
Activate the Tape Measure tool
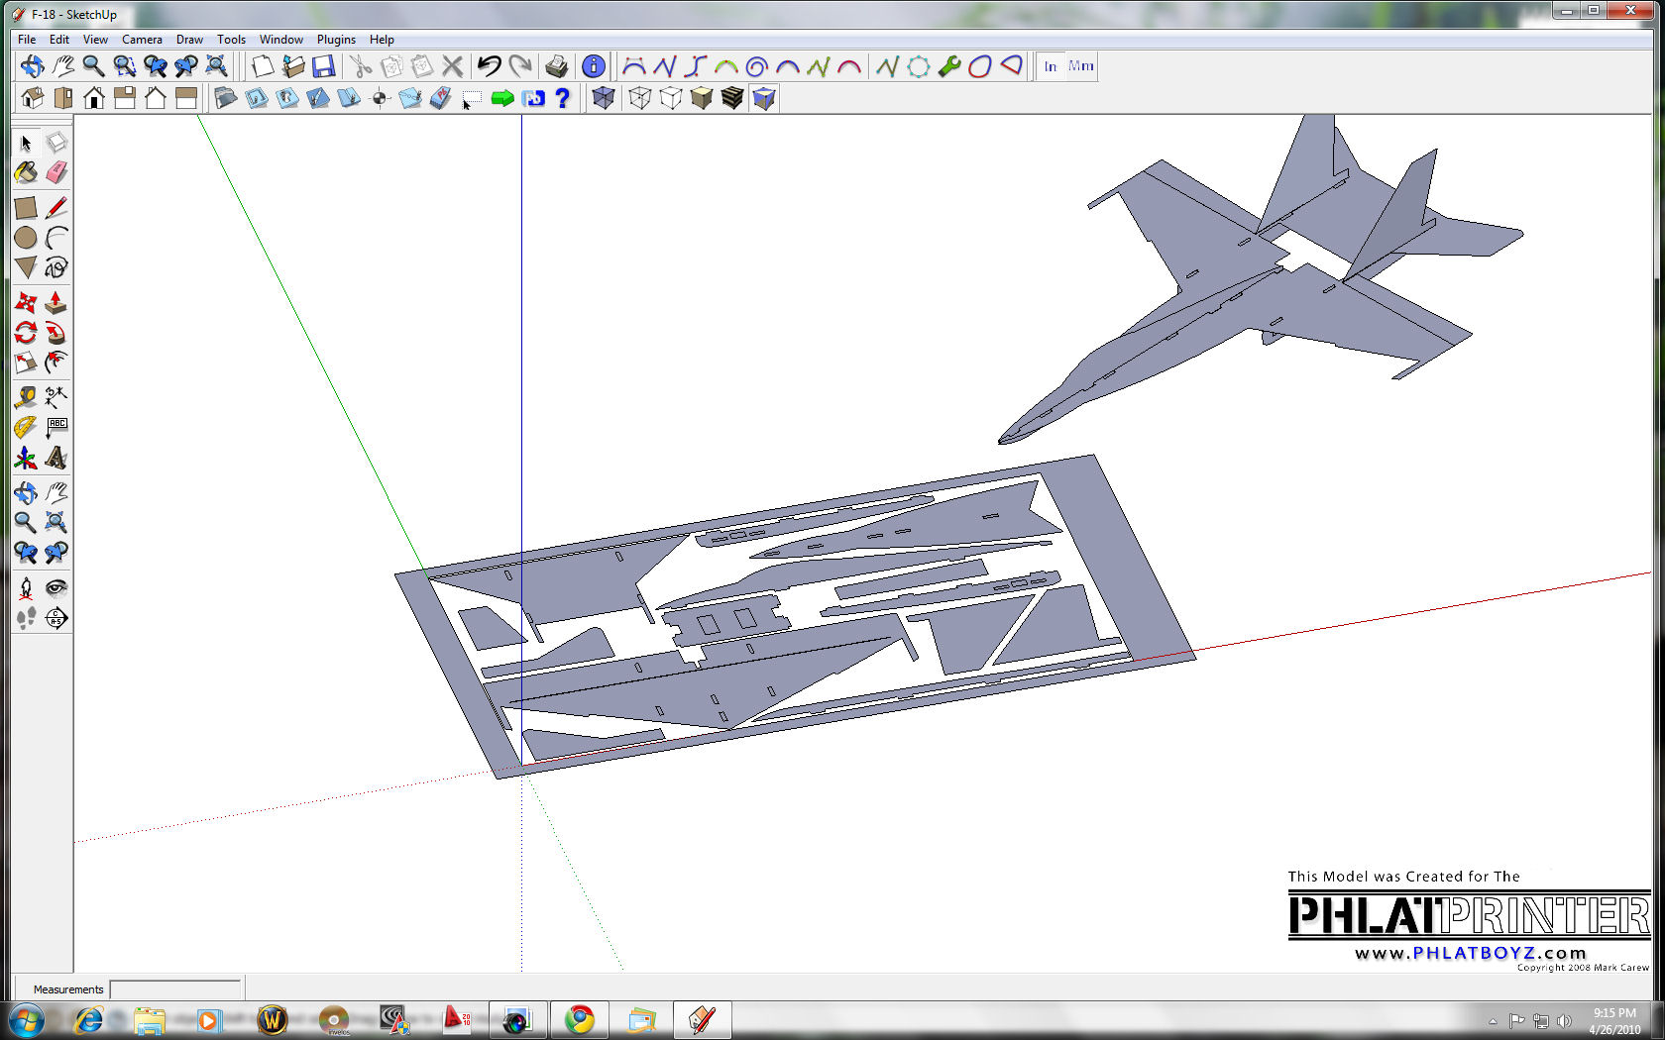[x=26, y=397]
